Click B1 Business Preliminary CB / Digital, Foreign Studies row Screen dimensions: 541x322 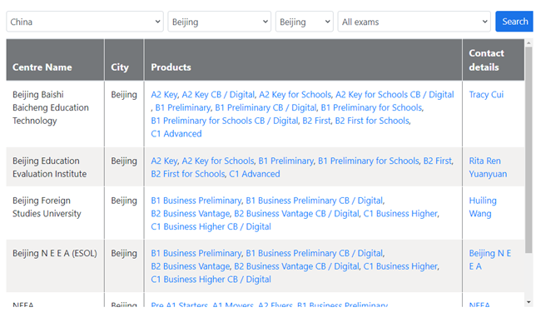pyautogui.click(x=315, y=201)
